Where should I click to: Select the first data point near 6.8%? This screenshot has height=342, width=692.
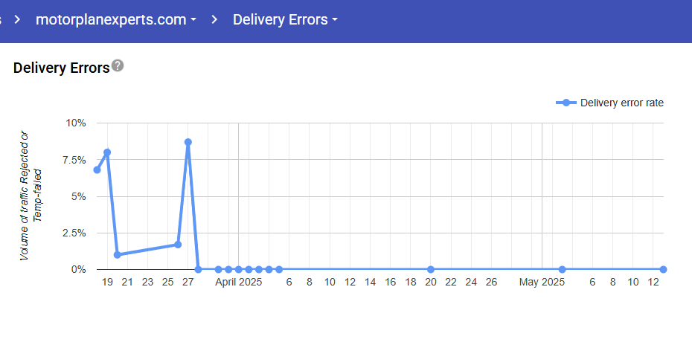(97, 170)
